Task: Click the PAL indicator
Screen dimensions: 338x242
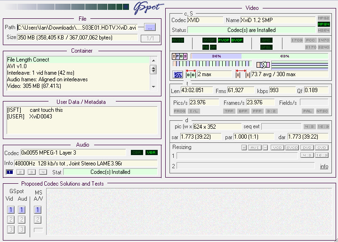Action: click(307, 111)
